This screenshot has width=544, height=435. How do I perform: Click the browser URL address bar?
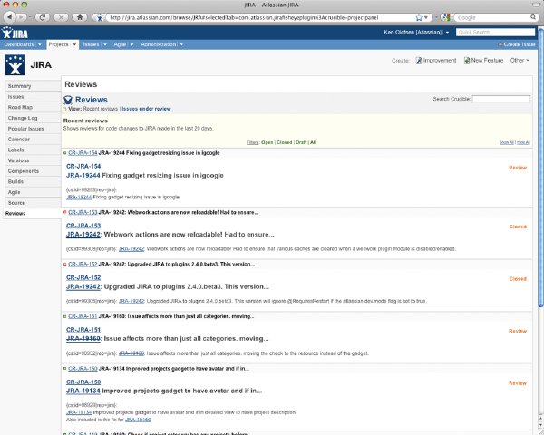[x=258, y=17]
